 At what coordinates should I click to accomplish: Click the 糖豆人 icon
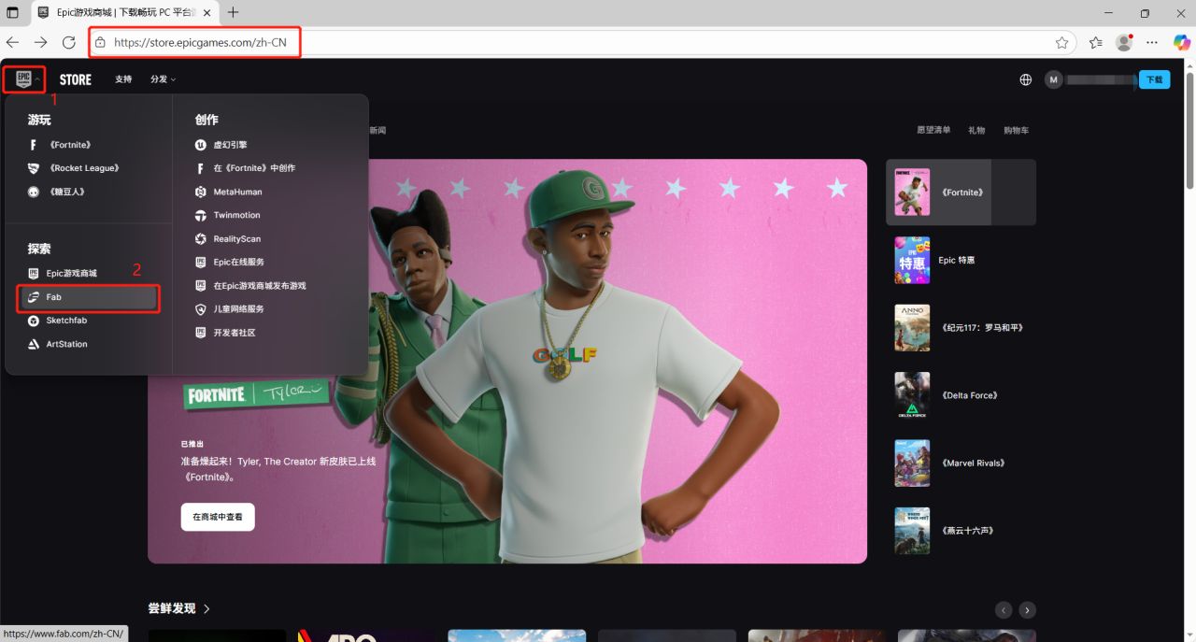(x=34, y=192)
